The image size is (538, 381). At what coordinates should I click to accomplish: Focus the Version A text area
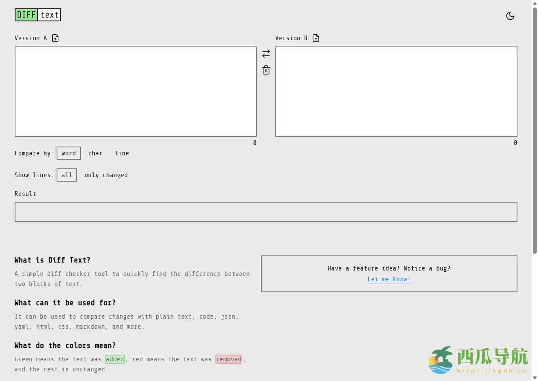coord(136,91)
